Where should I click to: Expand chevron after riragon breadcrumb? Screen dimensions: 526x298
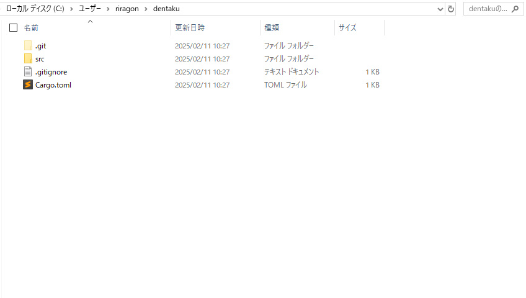[146, 9]
